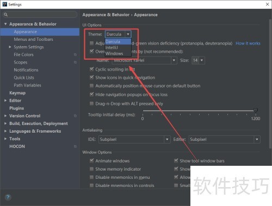Open How it works link
This screenshot has height=206, width=272.
point(248,43)
